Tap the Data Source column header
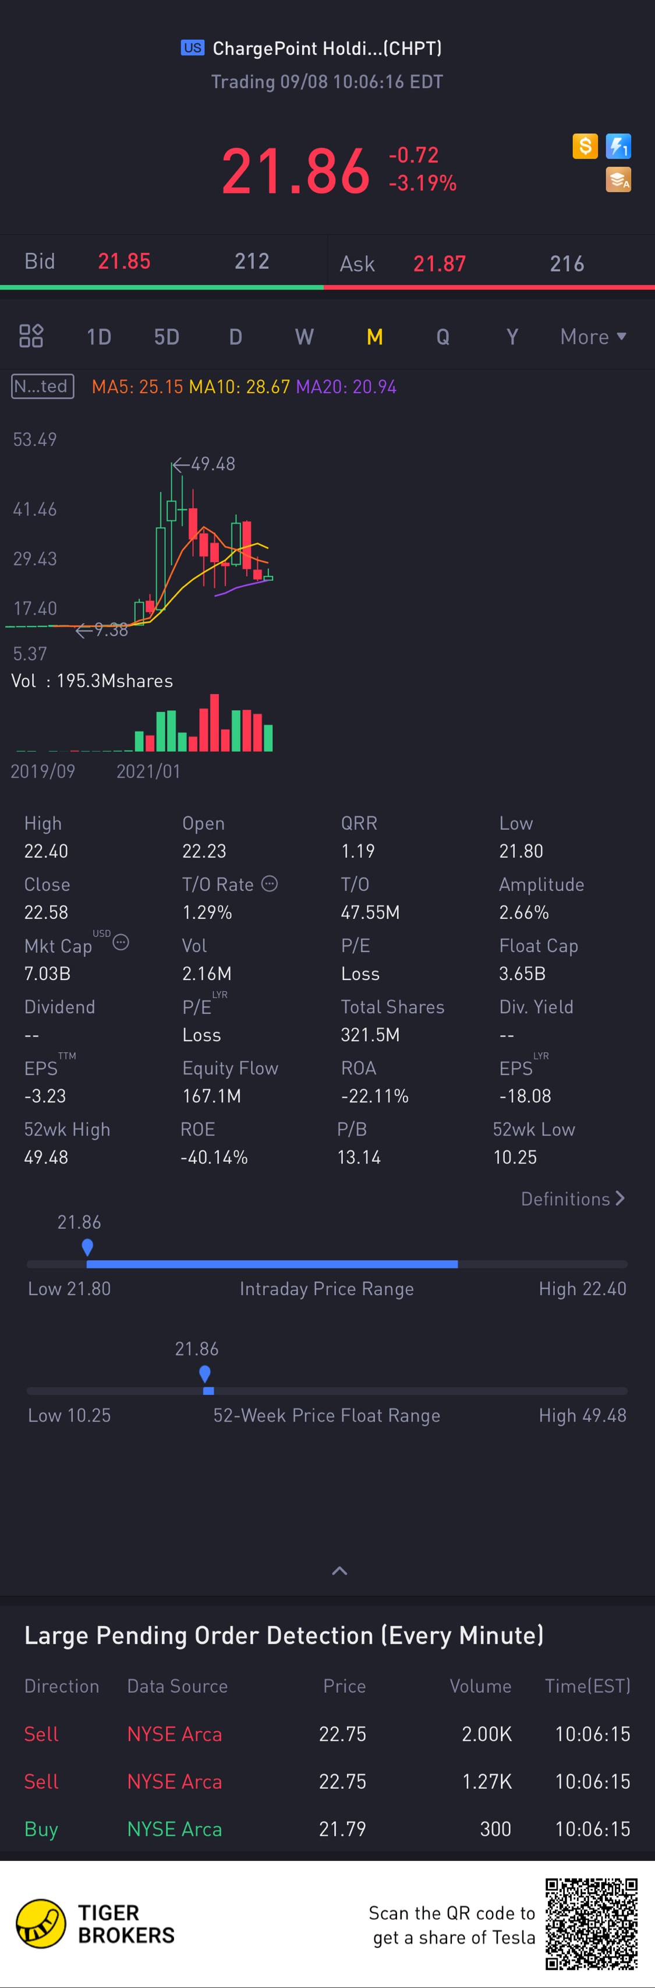Image resolution: width=655 pixels, height=1988 pixels. tap(178, 1686)
